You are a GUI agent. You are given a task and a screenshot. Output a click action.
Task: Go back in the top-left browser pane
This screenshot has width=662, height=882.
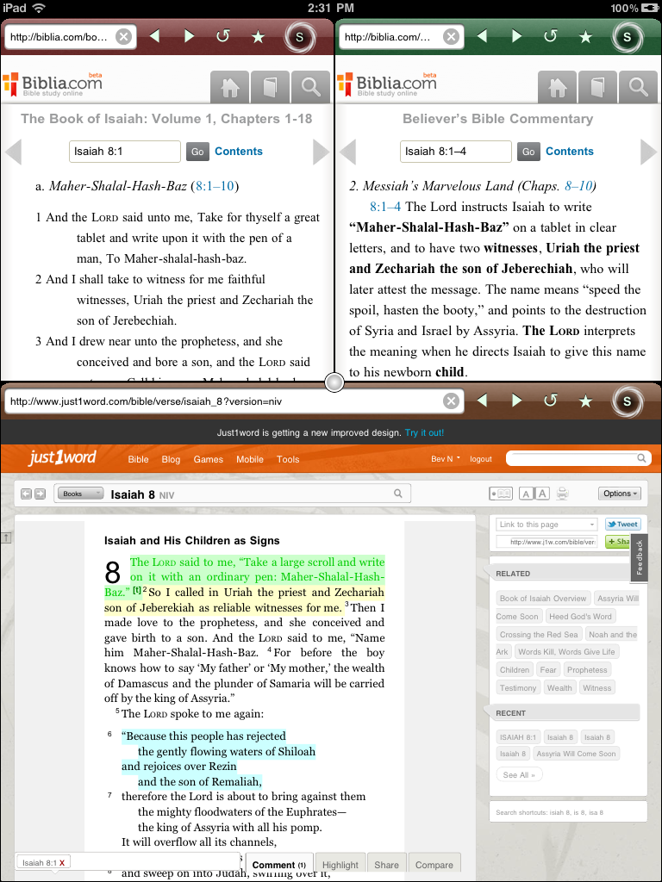[x=154, y=36]
